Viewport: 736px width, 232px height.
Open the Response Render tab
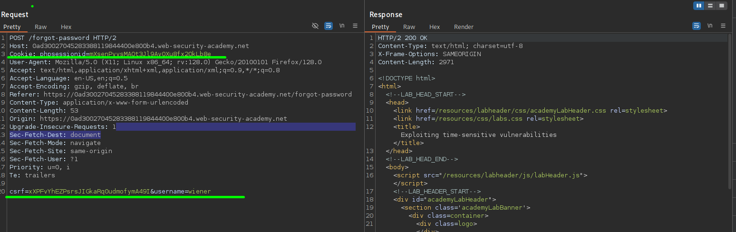tap(464, 27)
